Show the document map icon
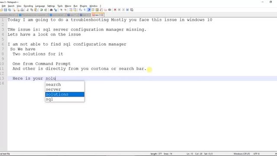 (97, 10)
